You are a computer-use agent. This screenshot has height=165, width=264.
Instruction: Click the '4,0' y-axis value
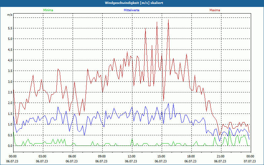[x=10, y=60]
